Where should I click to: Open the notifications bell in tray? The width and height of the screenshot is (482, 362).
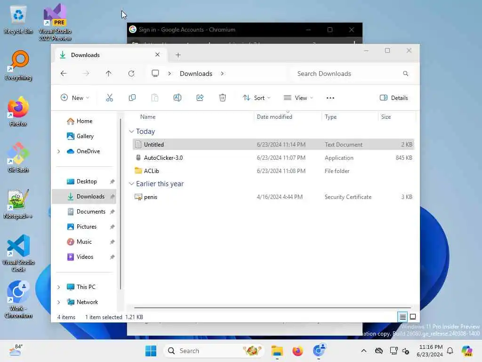450,351
